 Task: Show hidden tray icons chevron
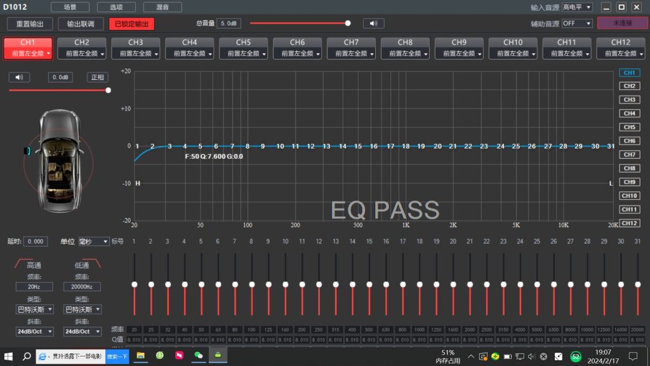point(471,356)
